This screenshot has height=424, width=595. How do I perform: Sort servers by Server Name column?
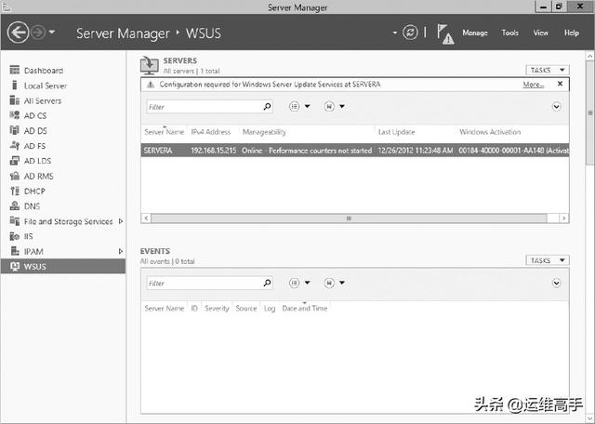click(x=164, y=132)
